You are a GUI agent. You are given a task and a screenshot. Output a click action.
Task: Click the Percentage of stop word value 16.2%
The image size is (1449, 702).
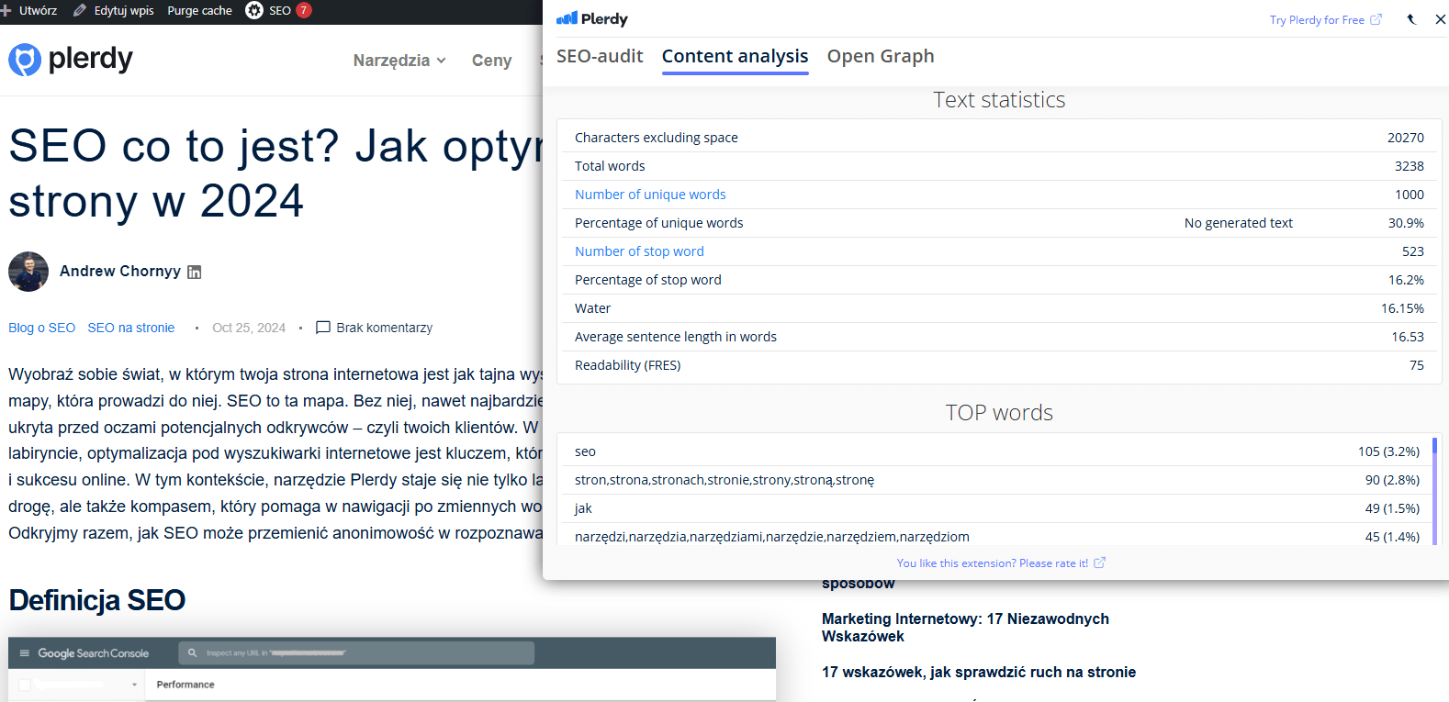1406,280
